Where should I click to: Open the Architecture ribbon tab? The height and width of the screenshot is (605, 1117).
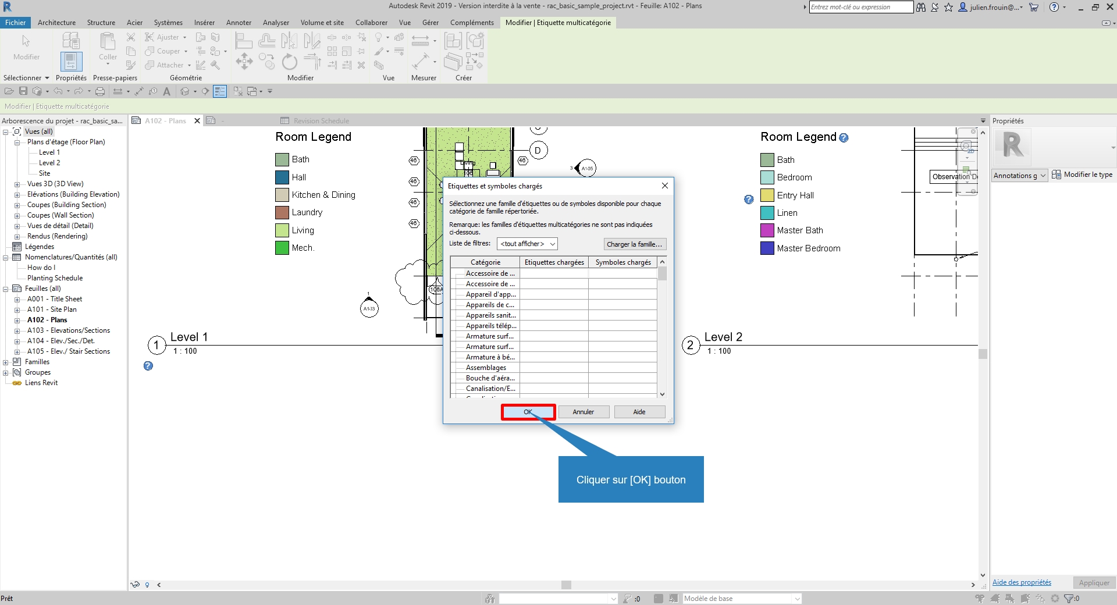pos(56,23)
